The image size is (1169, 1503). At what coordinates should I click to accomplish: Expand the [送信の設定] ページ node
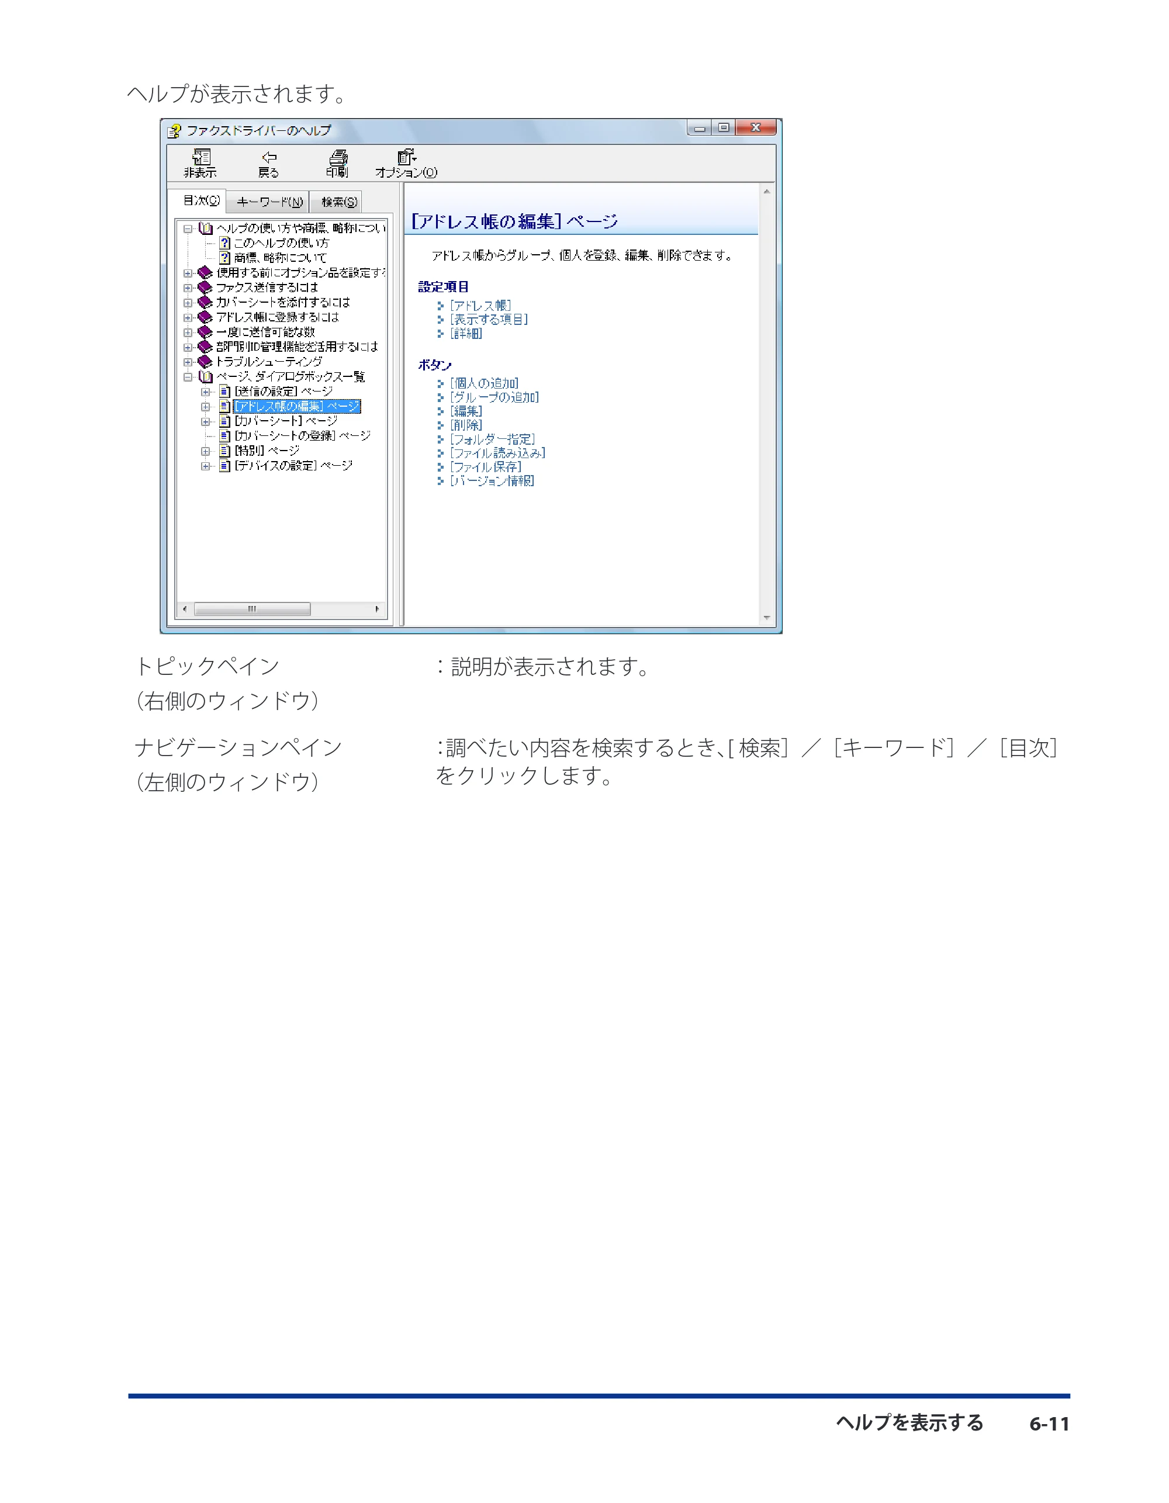pyautogui.click(x=205, y=392)
